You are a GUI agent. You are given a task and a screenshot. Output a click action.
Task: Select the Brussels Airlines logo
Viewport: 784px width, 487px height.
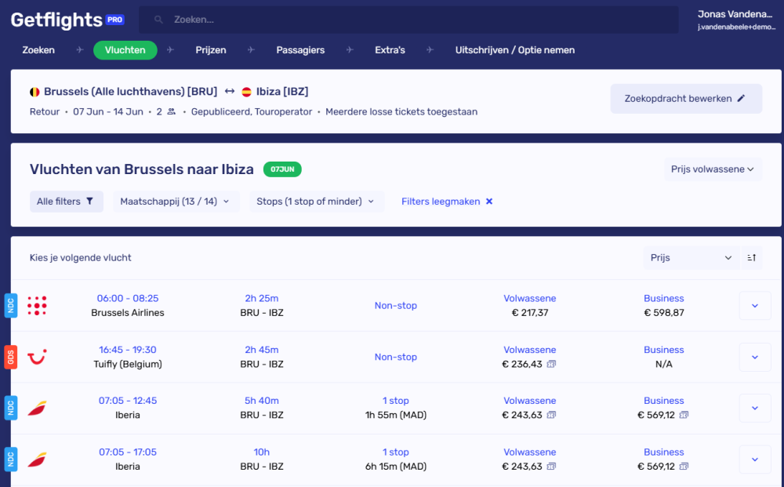pos(36,305)
